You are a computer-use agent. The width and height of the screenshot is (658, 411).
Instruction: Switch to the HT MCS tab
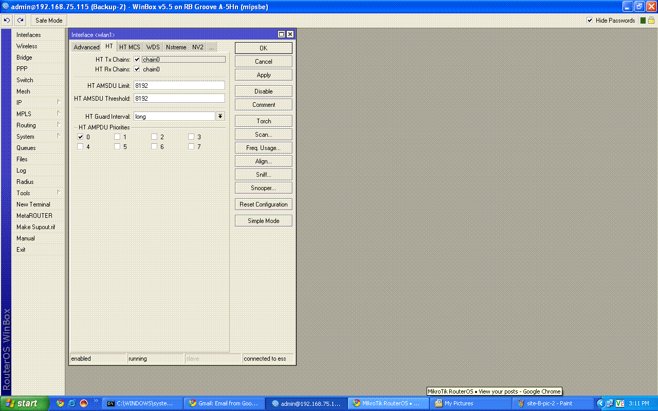click(130, 47)
